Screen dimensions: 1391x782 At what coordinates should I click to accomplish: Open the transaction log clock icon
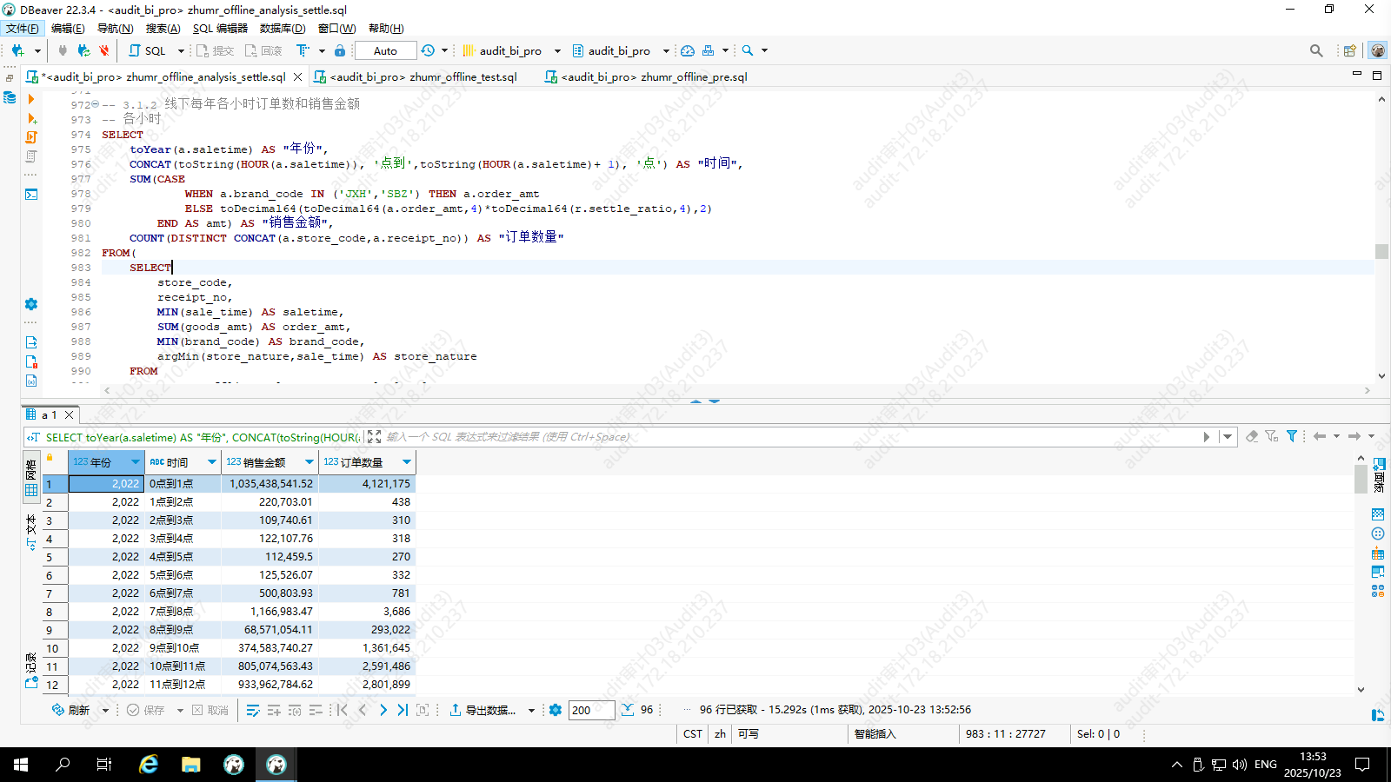(428, 50)
